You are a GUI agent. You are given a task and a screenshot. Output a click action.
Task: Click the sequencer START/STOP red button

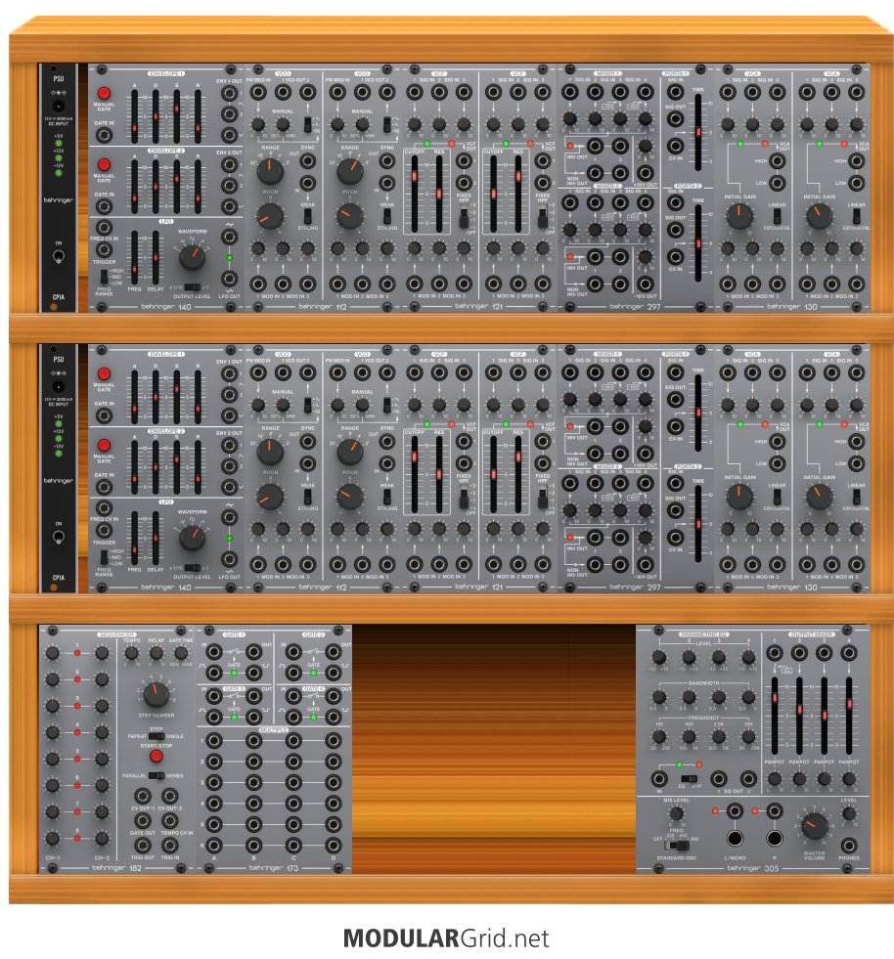(156, 756)
